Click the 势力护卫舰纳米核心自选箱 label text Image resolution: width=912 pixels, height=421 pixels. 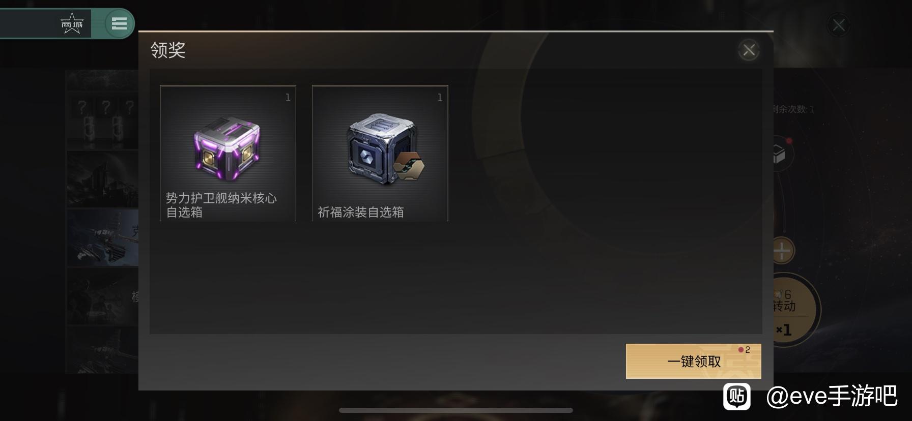pyautogui.click(x=221, y=205)
